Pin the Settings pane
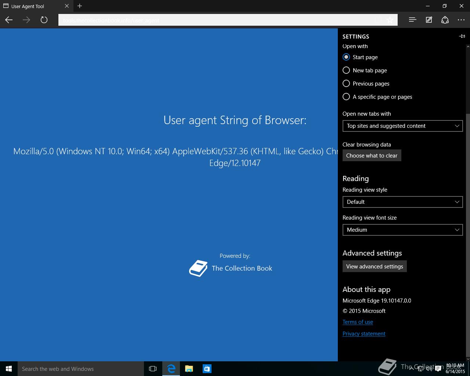The height and width of the screenshot is (376, 470). click(462, 36)
